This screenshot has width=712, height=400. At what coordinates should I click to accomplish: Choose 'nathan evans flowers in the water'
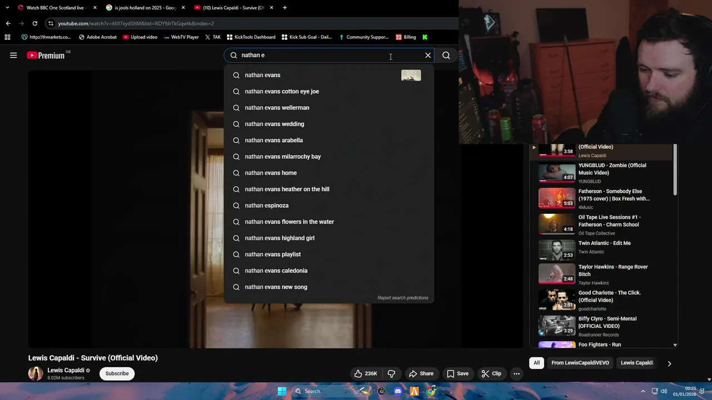point(329,222)
